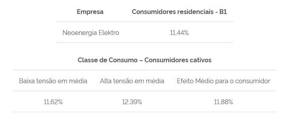Click the 11,62% value cell
The width and height of the screenshot is (293, 121).
tap(53, 102)
